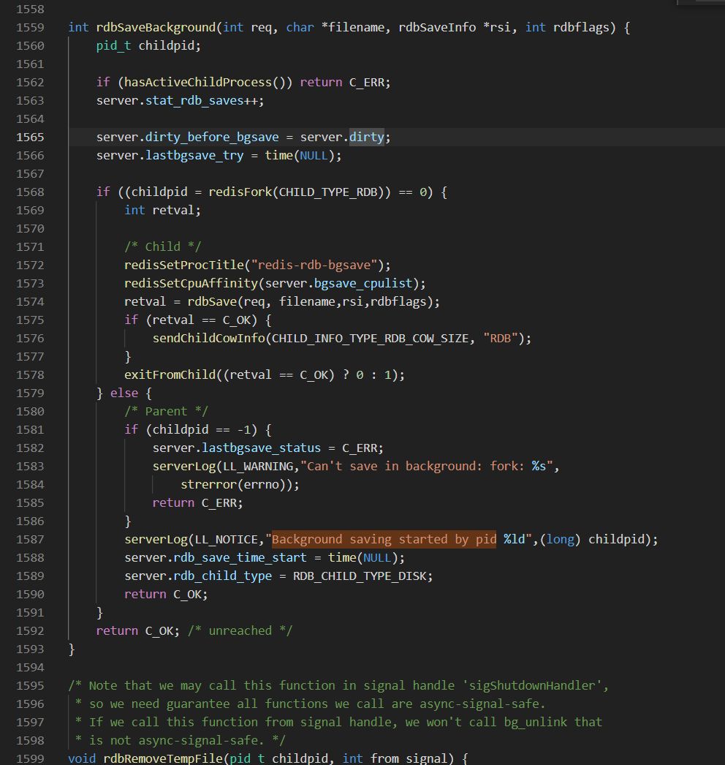Click bg_unlink in the comment
The height and width of the screenshot is (765, 725).
536,723
